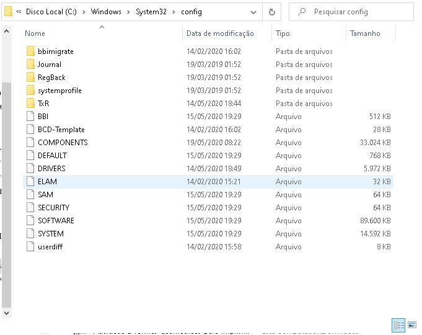Sort by Data de modificação column

click(x=220, y=33)
